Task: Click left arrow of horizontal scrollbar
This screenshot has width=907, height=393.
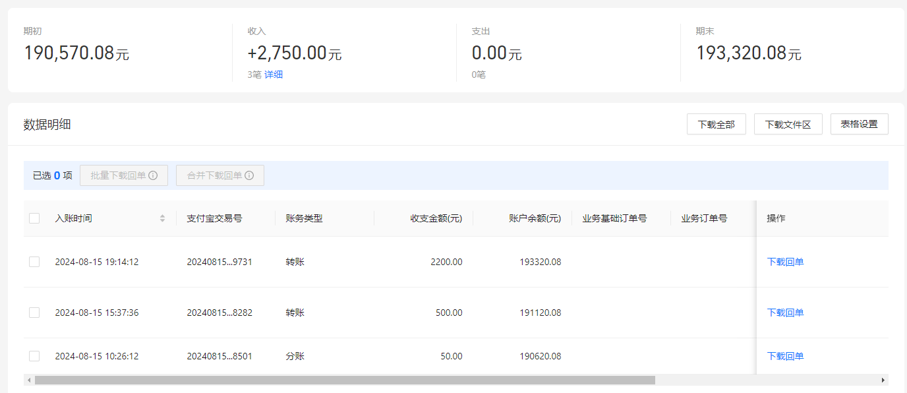Action: pos(28,380)
